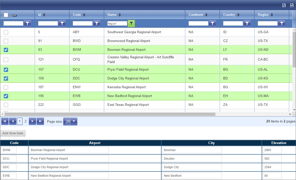Click the sort arrows beside grid header Code
This screenshot has width=296, height=180.
tap(84, 15)
